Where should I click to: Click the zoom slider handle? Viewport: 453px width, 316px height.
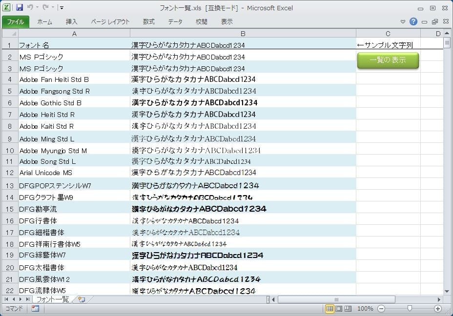(x=410, y=309)
